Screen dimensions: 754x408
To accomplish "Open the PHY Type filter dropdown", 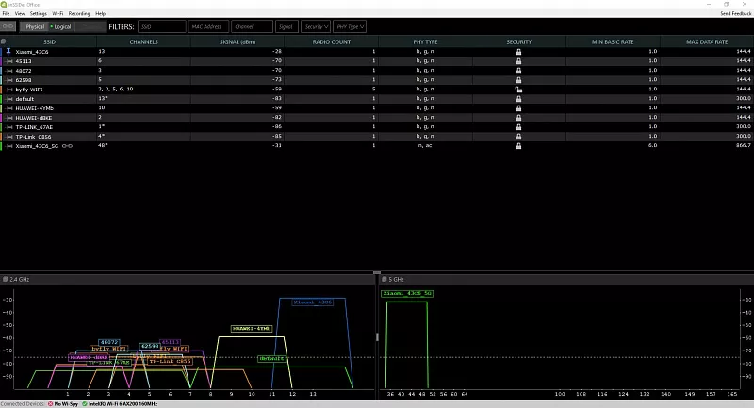I will (350, 27).
